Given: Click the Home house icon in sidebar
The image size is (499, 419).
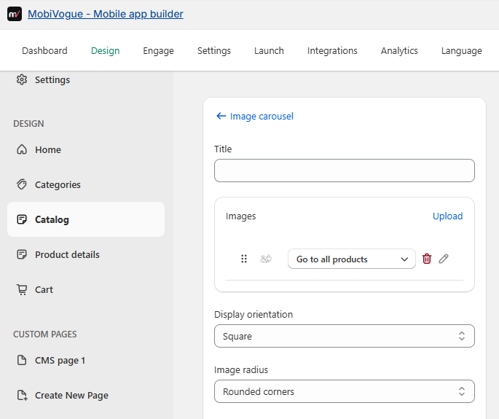Looking at the screenshot, I should 22,149.
